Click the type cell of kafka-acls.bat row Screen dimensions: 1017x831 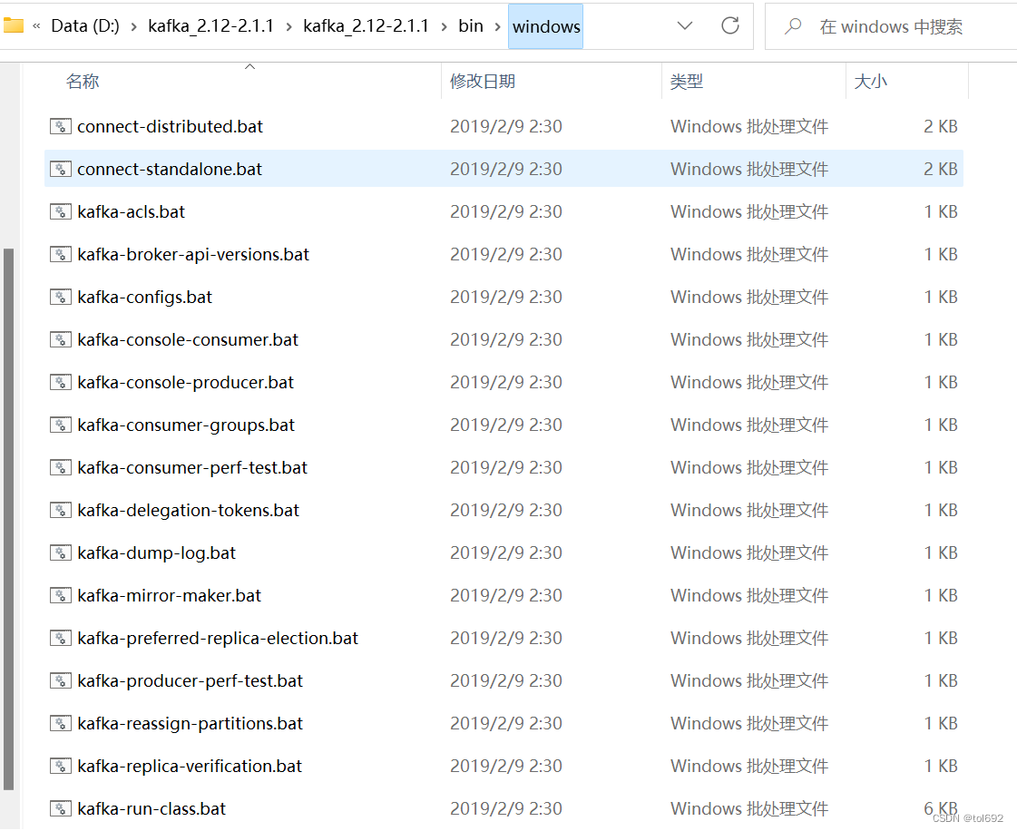pos(749,211)
